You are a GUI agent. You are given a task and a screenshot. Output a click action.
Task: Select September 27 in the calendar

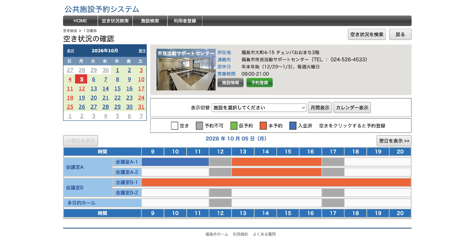tap(70, 70)
